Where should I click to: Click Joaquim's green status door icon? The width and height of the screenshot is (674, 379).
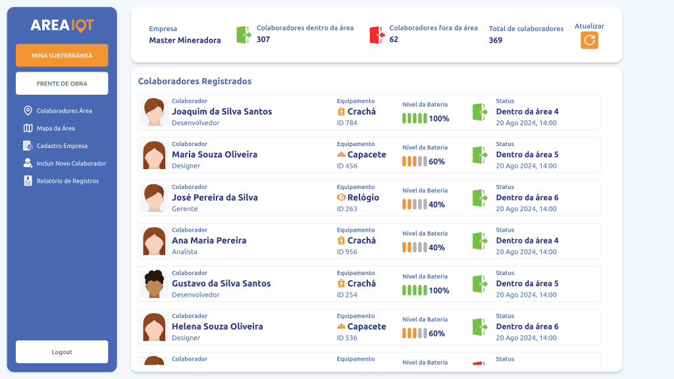(480, 112)
